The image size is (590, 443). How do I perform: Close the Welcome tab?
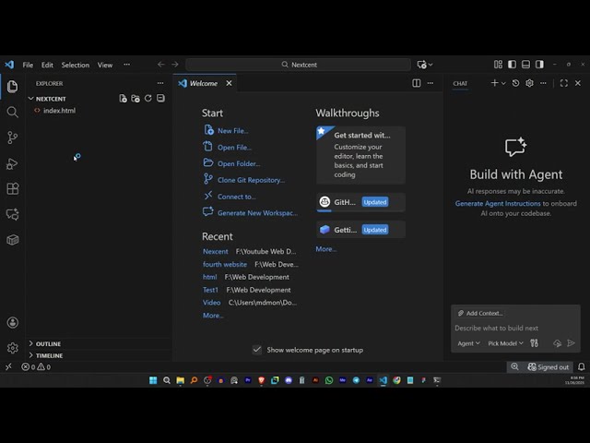click(229, 83)
